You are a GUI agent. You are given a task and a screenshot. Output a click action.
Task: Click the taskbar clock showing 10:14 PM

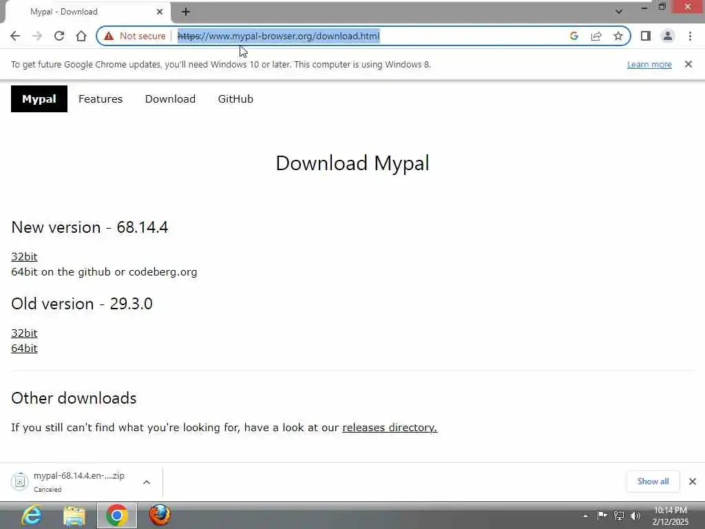click(x=671, y=515)
